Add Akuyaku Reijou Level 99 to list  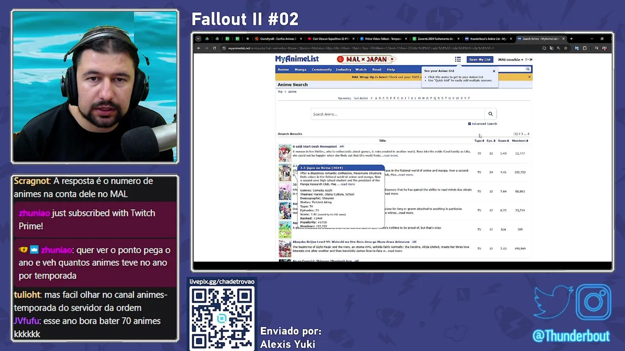(414, 242)
